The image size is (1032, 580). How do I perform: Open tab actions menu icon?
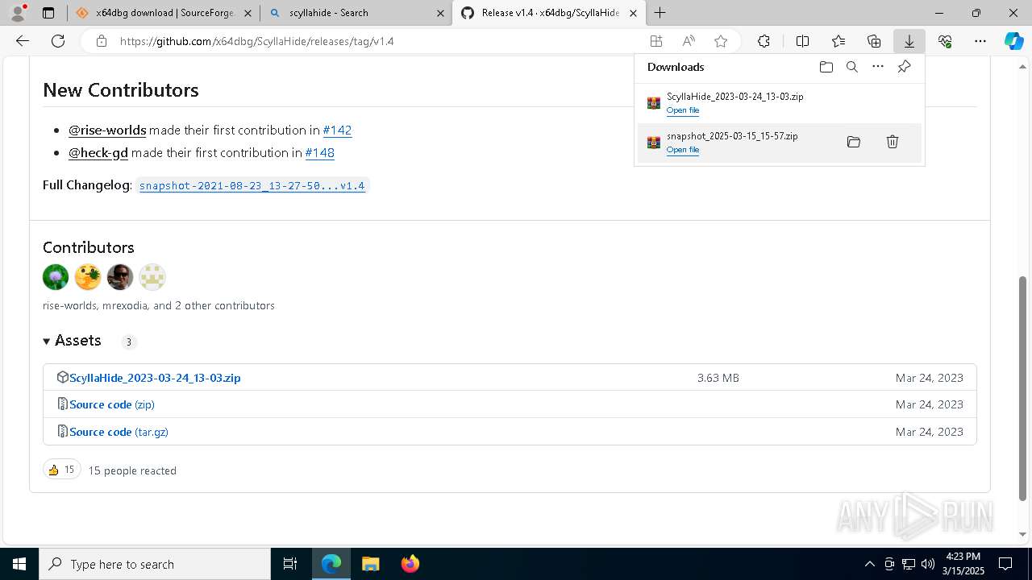click(x=48, y=13)
